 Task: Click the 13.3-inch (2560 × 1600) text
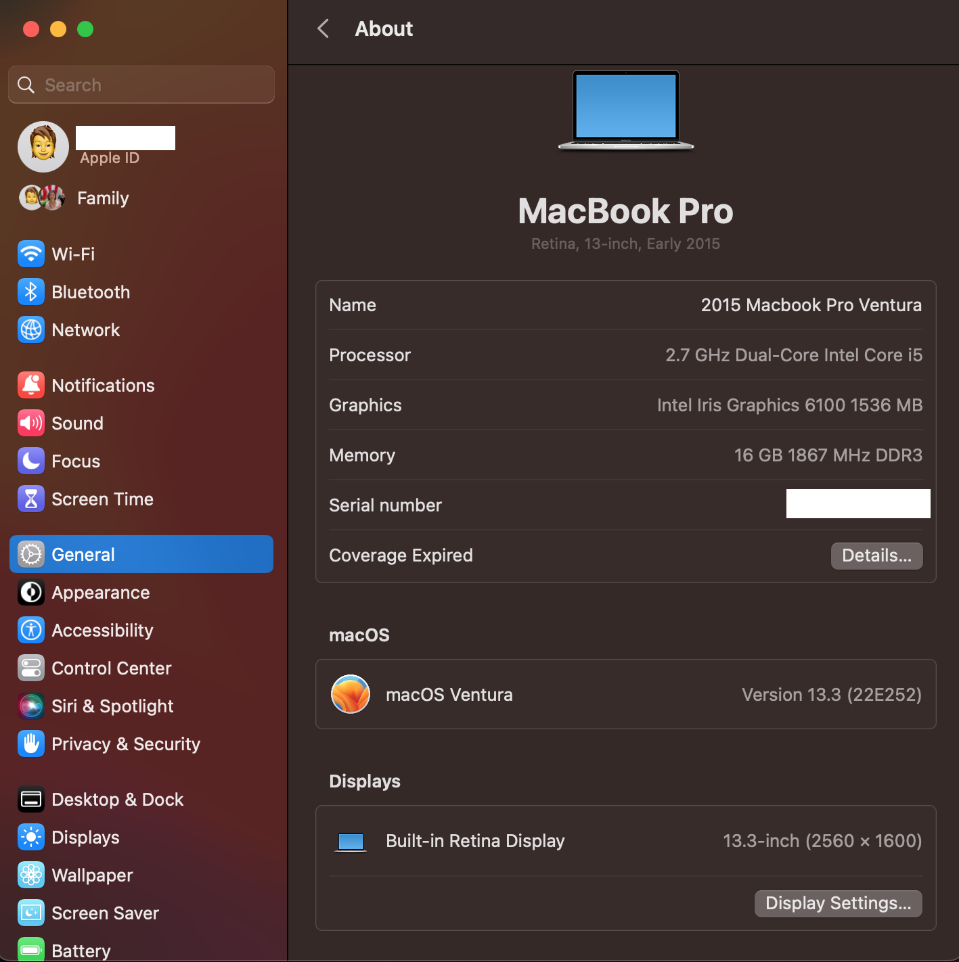822,841
